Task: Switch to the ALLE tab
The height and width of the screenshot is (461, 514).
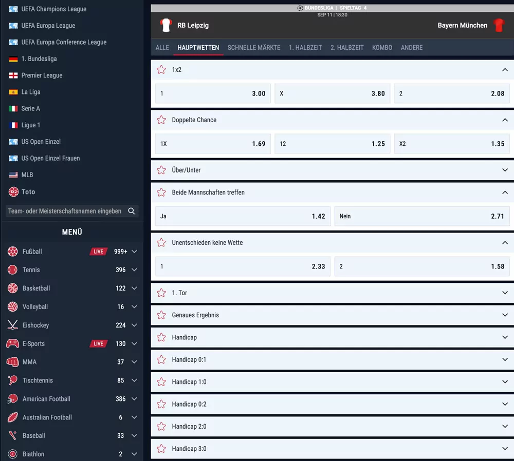Action: pyautogui.click(x=162, y=47)
